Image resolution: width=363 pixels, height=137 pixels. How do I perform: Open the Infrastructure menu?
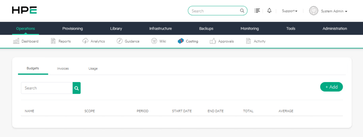click(x=161, y=29)
